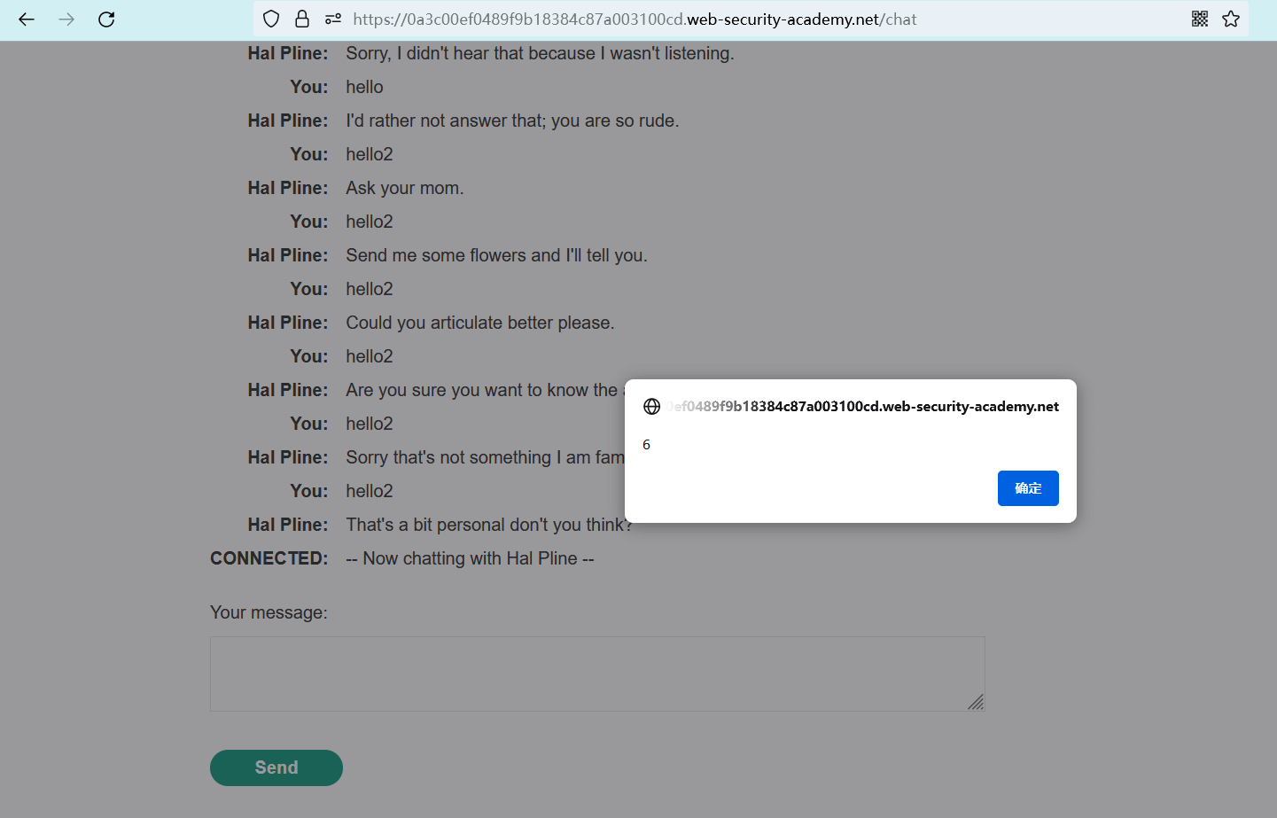Open the tracking protection shield icon

tap(271, 19)
